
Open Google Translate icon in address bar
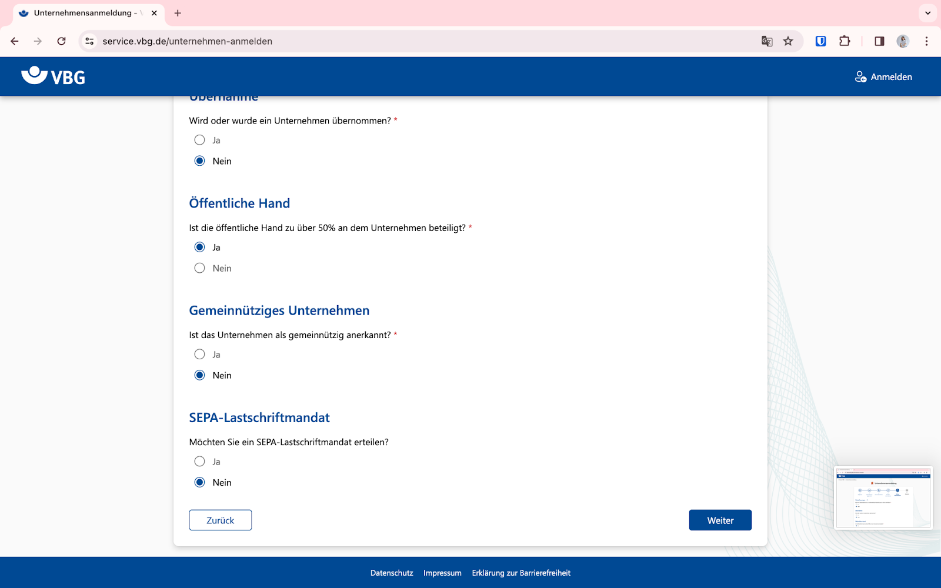[x=767, y=41]
